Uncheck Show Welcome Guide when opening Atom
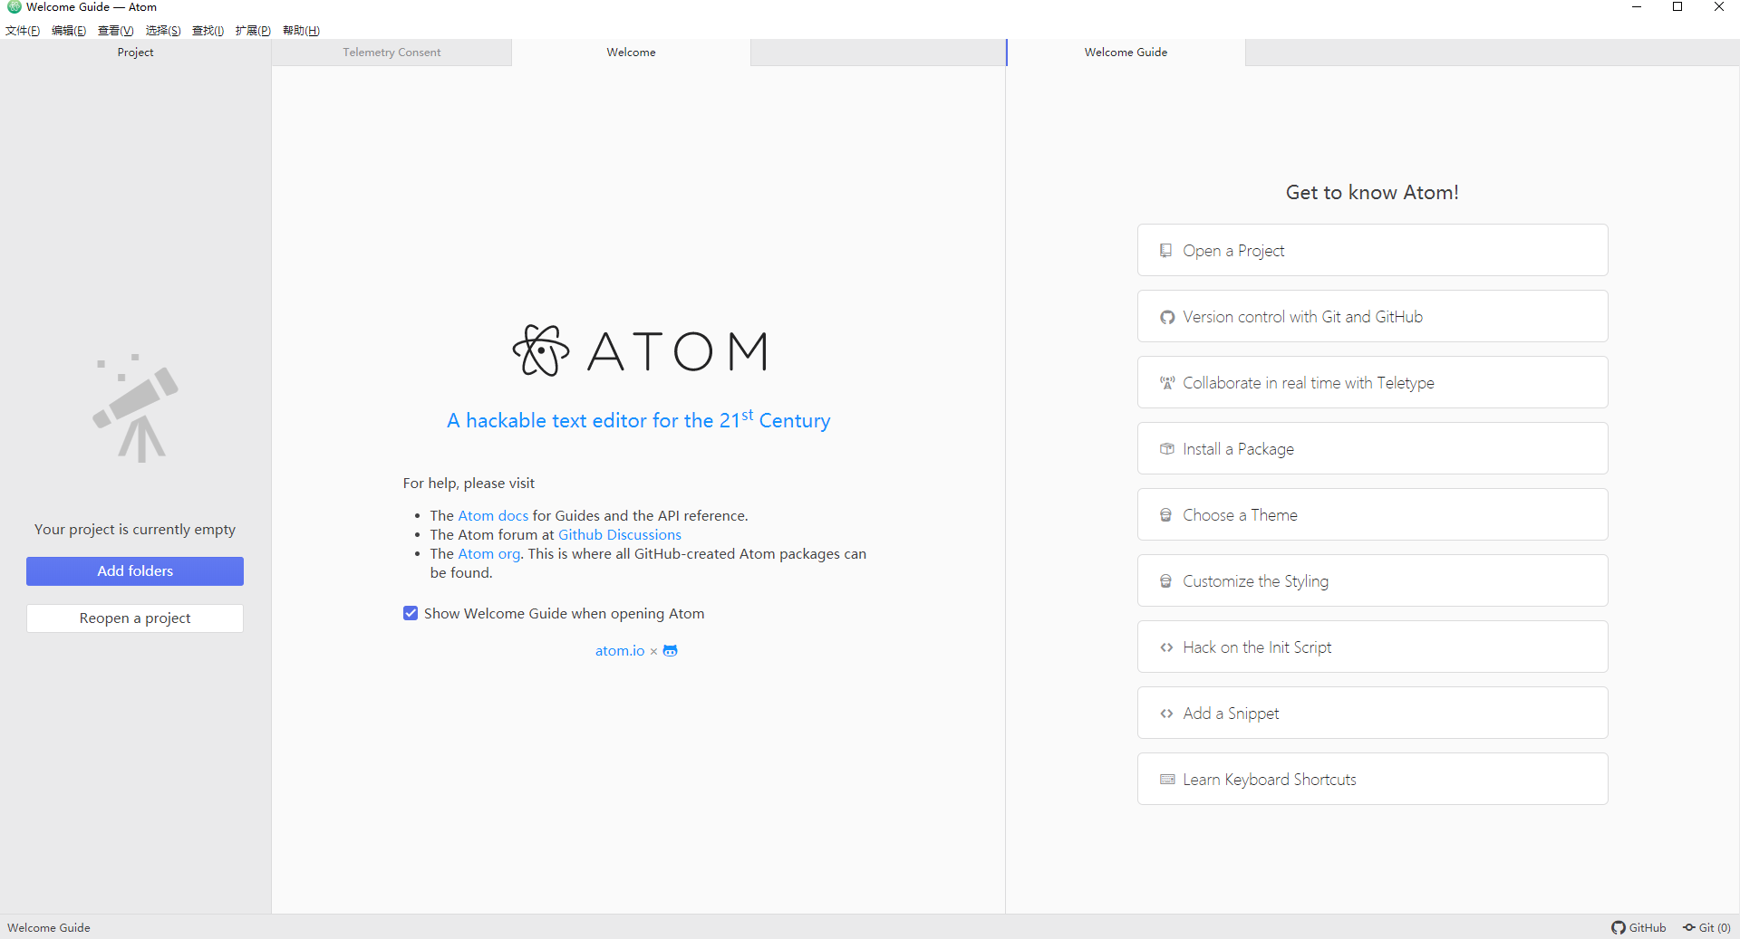Viewport: 1740px width, 939px height. tap(411, 613)
